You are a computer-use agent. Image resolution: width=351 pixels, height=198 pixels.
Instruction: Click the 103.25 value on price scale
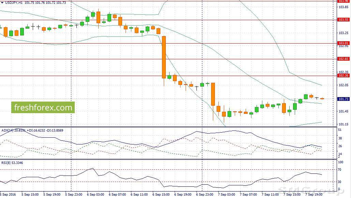pos(343,33)
